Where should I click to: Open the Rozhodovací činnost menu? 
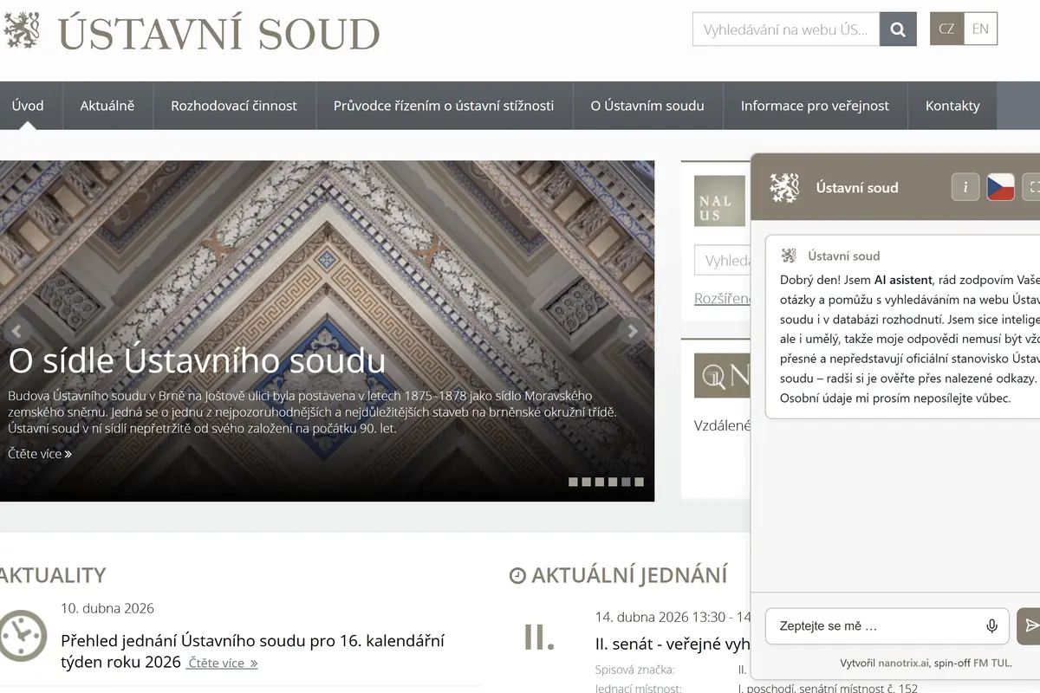pyautogui.click(x=234, y=106)
